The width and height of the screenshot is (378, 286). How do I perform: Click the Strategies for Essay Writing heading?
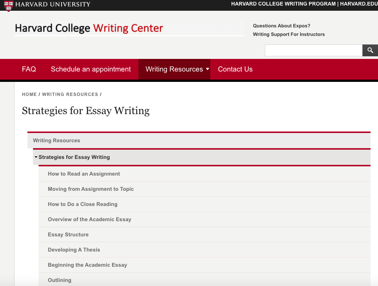pos(86,111)
